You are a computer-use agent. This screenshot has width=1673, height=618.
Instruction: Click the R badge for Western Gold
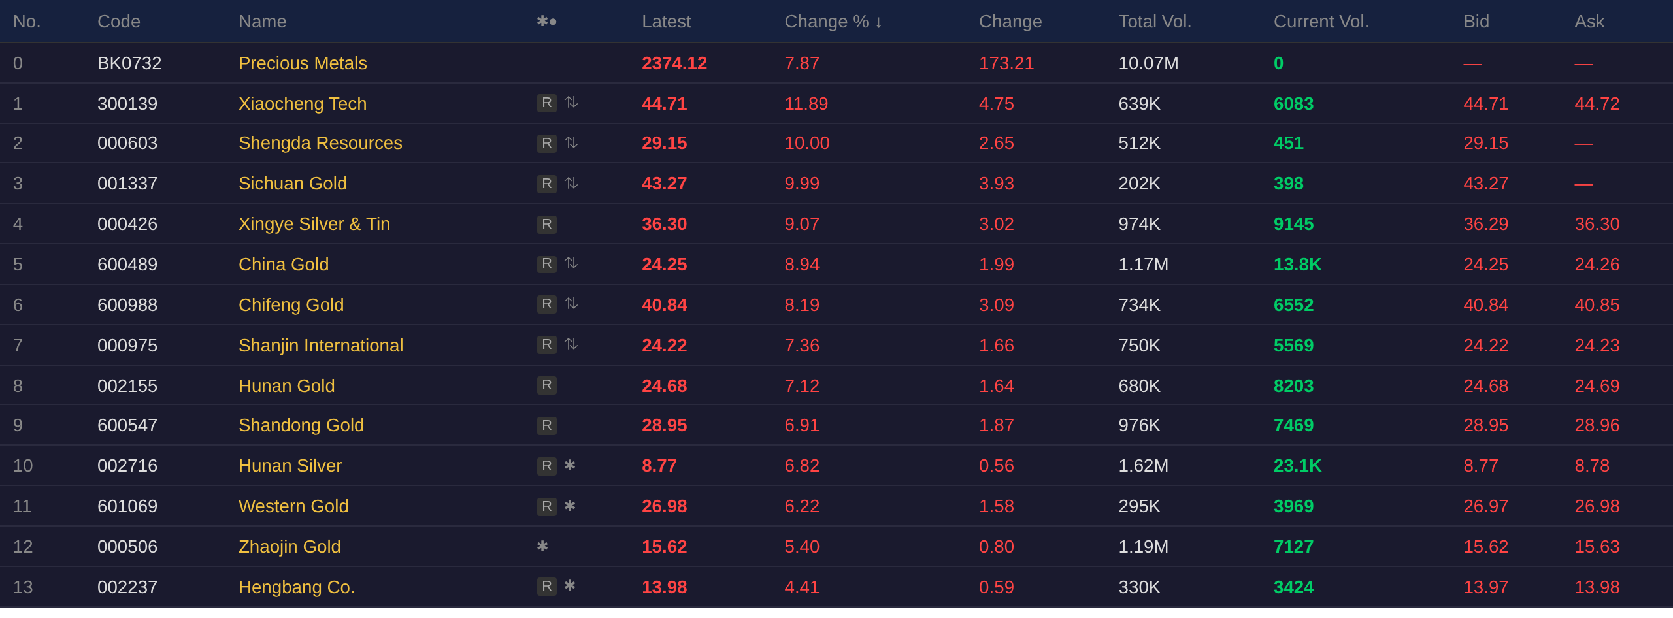546,506
